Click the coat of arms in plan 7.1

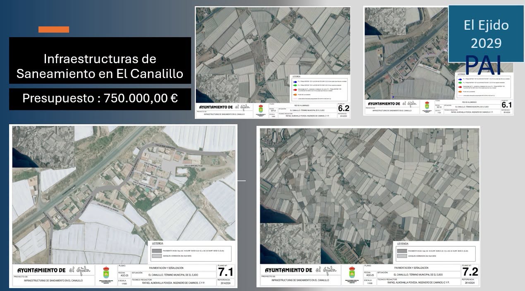click(105, 272)
